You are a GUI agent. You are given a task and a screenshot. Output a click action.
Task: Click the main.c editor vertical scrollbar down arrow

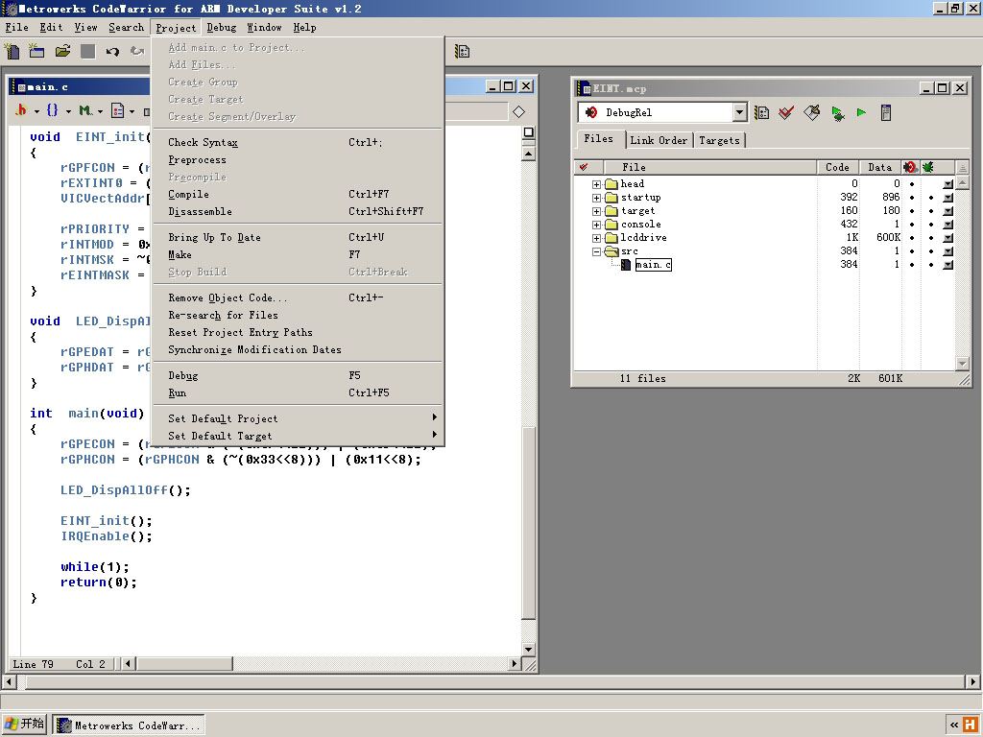click(x=529, y=650)
